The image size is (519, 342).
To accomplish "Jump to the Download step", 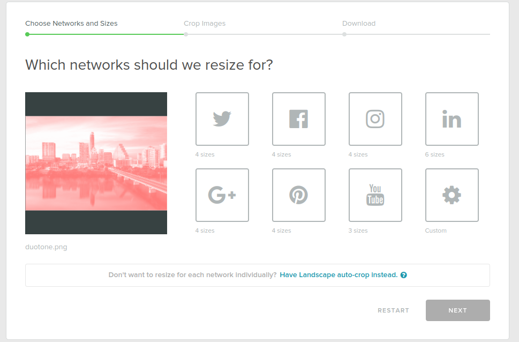I will coord(359,24).
